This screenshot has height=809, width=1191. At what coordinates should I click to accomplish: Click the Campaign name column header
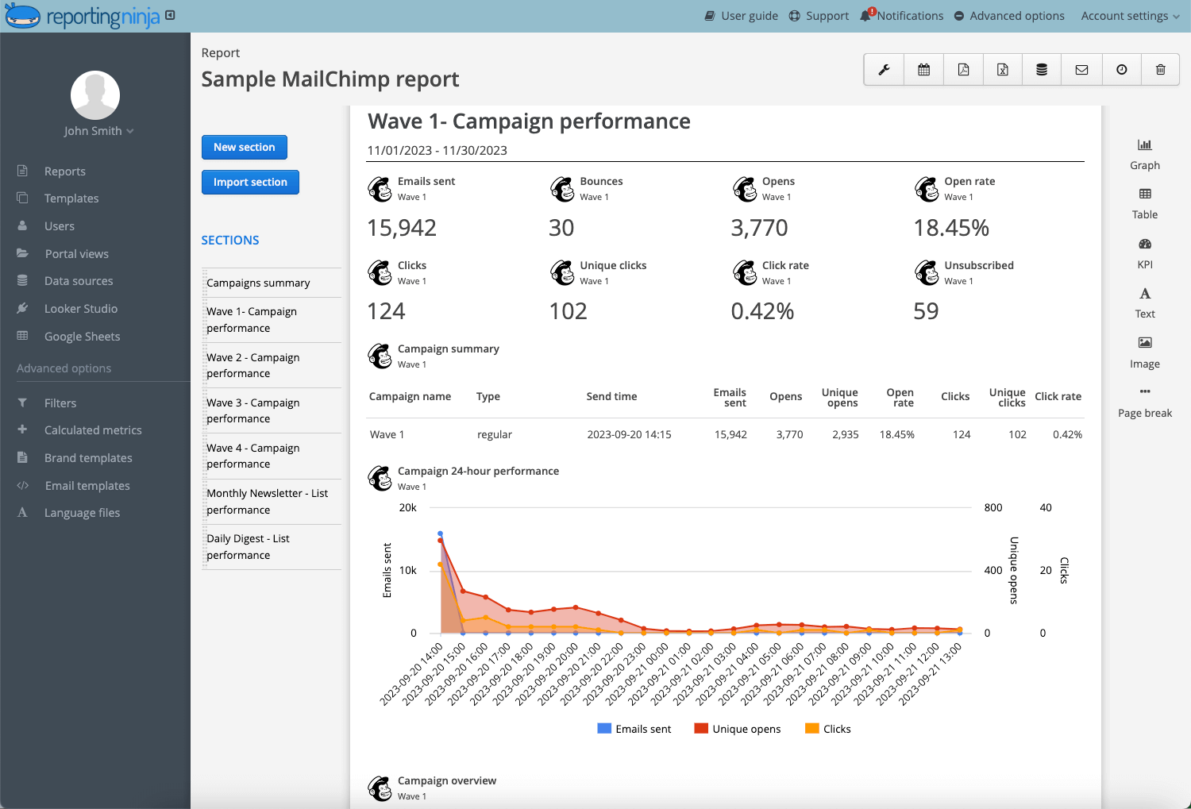pyautogui.click(x=410, y=396)
